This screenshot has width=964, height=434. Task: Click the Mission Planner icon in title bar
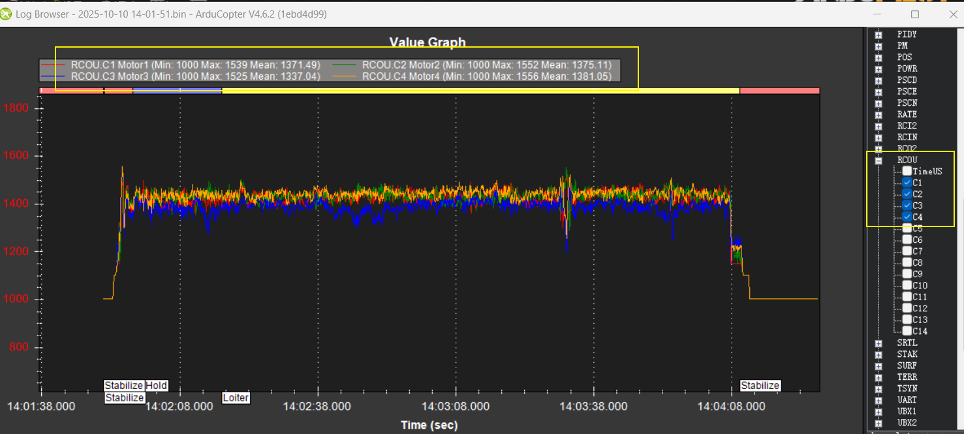(x=7, y=14)
